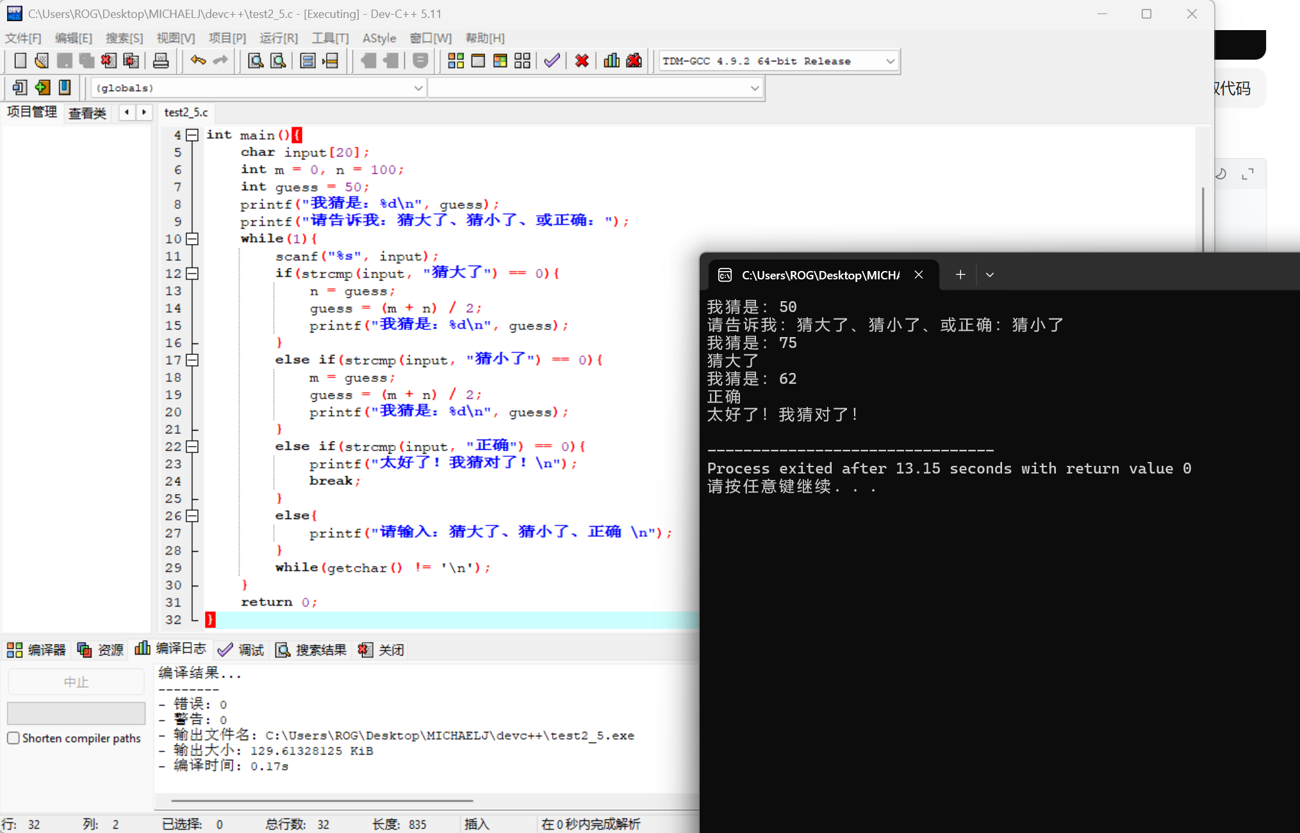Click the New file toolbar icon

(21, 61)
